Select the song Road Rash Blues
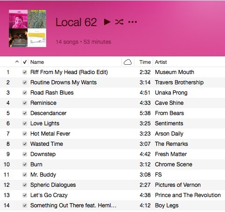This screenshot has width=225, height=212. point(52,93)
